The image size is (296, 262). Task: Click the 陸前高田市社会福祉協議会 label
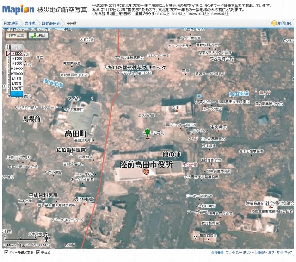click(270, 203)
